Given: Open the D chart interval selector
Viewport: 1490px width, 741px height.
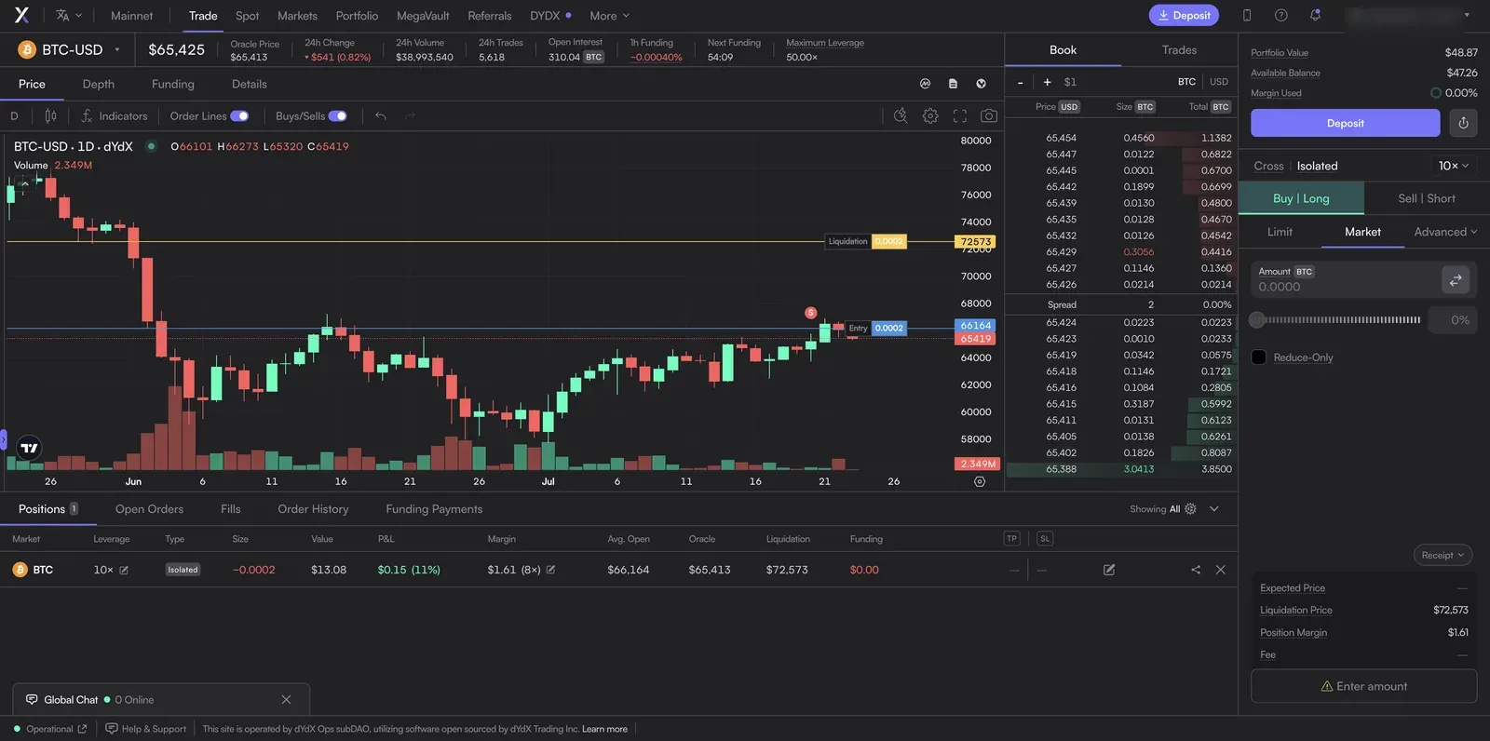Looking at the screenshot, I should coord(14,116).
